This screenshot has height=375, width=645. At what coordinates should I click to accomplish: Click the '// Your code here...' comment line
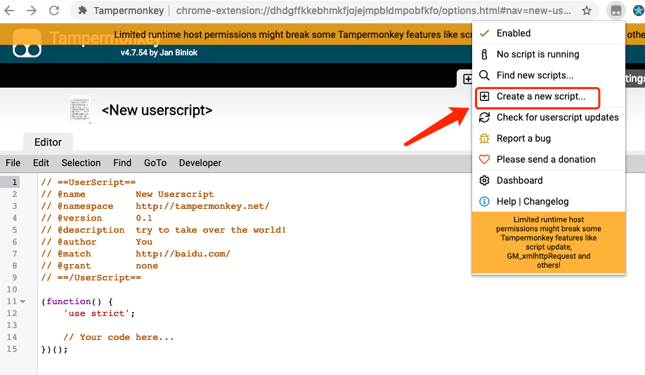click(x=119, y=337)
